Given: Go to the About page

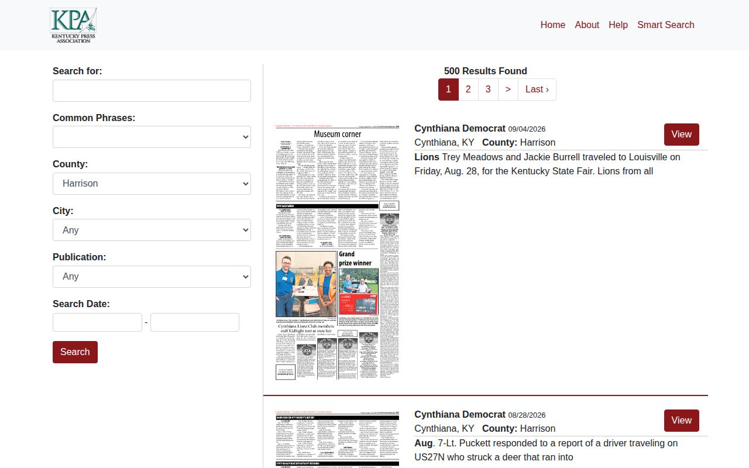Looking at the screenshot, I should [587, 25].
